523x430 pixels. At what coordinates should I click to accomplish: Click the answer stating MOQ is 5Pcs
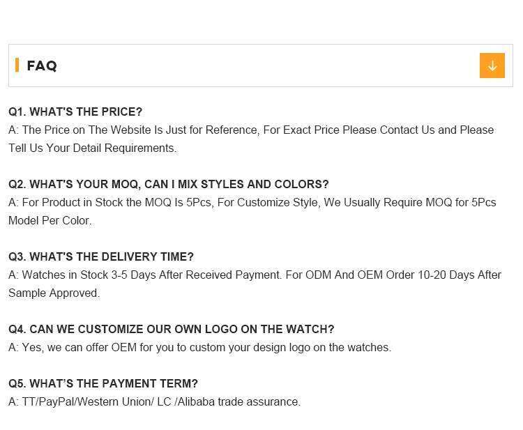click(252, 202)
